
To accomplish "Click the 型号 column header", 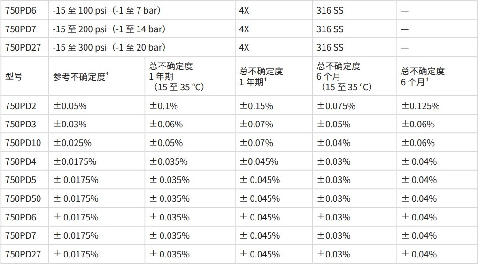I will [x=14, y=77].
